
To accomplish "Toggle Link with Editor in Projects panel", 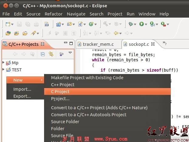I will pos(51,54).
